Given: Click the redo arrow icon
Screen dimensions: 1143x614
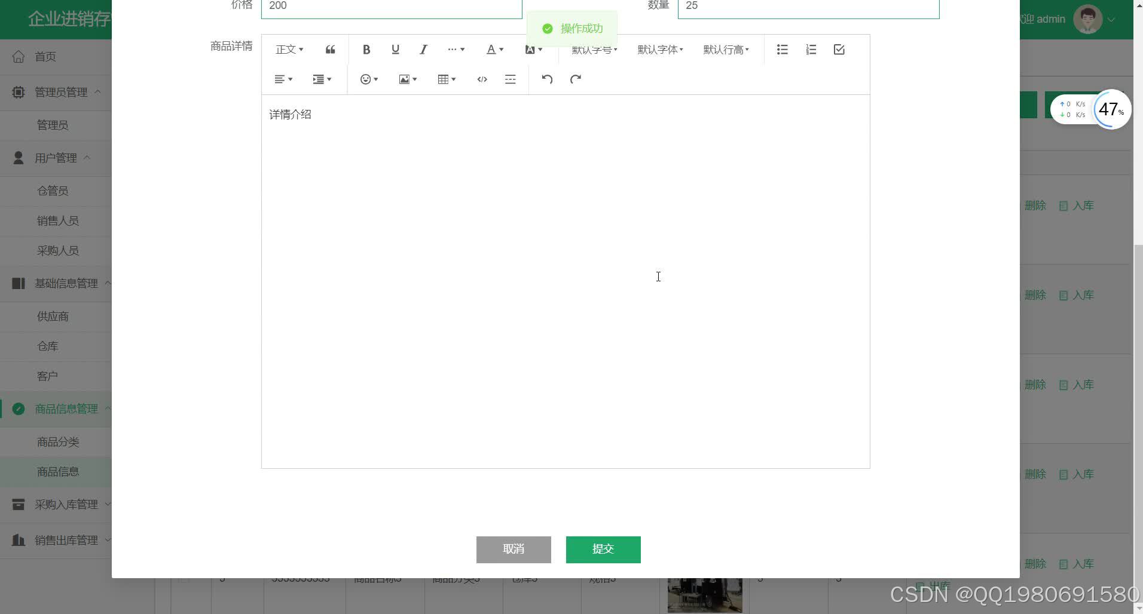Looking at the screenshot, I should 574,79.
